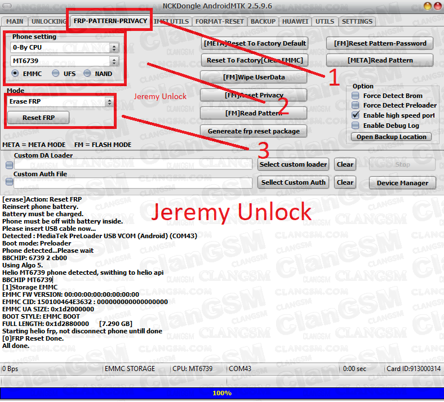Open the MT6739 CPU model dropdown
Viewport: 444px width, 402px height.
coord(65,61)
